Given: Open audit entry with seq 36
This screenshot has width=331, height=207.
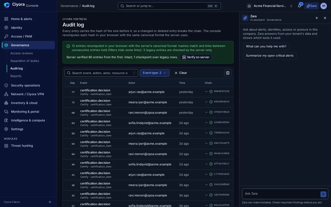Looking at the screenshot, I should (148, 185).
